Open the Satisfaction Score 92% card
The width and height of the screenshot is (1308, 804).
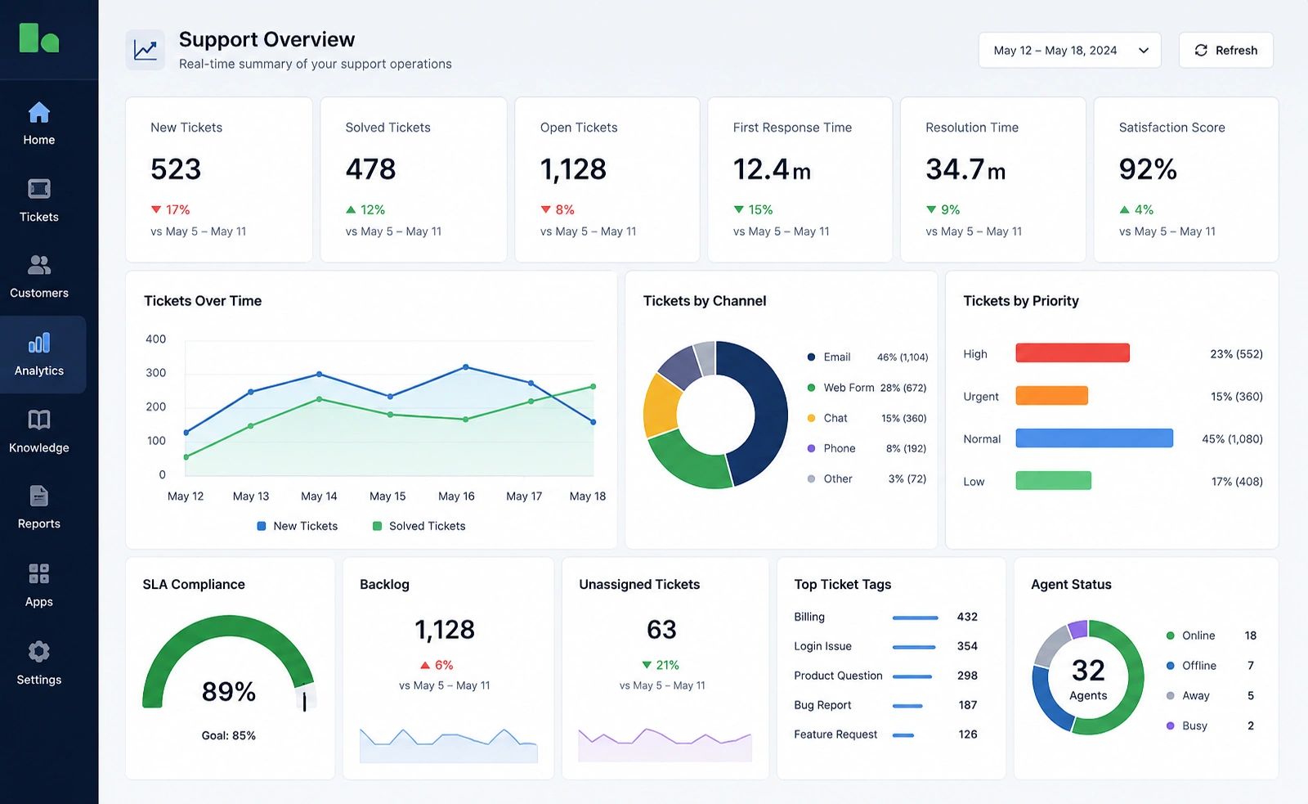coord(1185,180)
